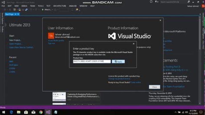
Task: Click the Quick Launch magnifier icon
Action: [x=188, y=2]
